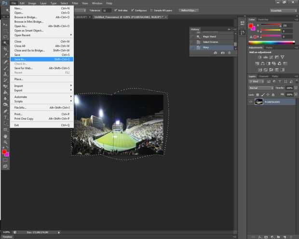Toggle lock transparent pixels
The height and width of the screenshot is (239, 299).
(258, 95)
